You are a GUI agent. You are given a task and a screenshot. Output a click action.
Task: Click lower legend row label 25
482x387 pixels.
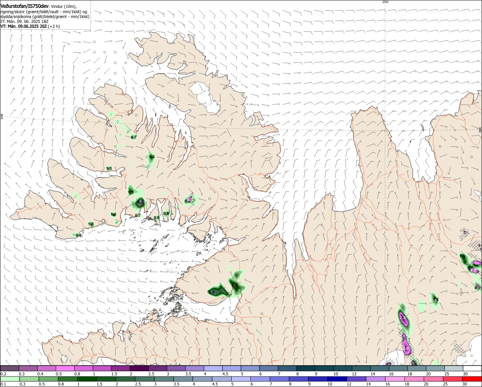[x=445, y=384]
